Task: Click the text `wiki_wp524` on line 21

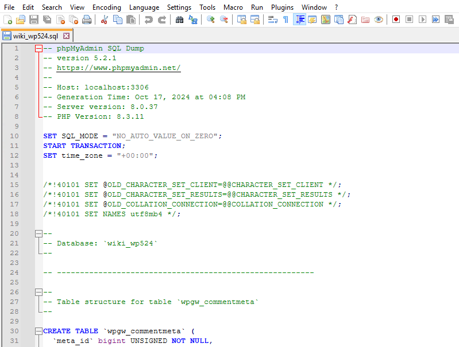Action: 130,243
